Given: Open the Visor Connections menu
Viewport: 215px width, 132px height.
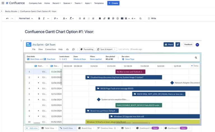Looking at the screenshot, I should pos(51,49).
